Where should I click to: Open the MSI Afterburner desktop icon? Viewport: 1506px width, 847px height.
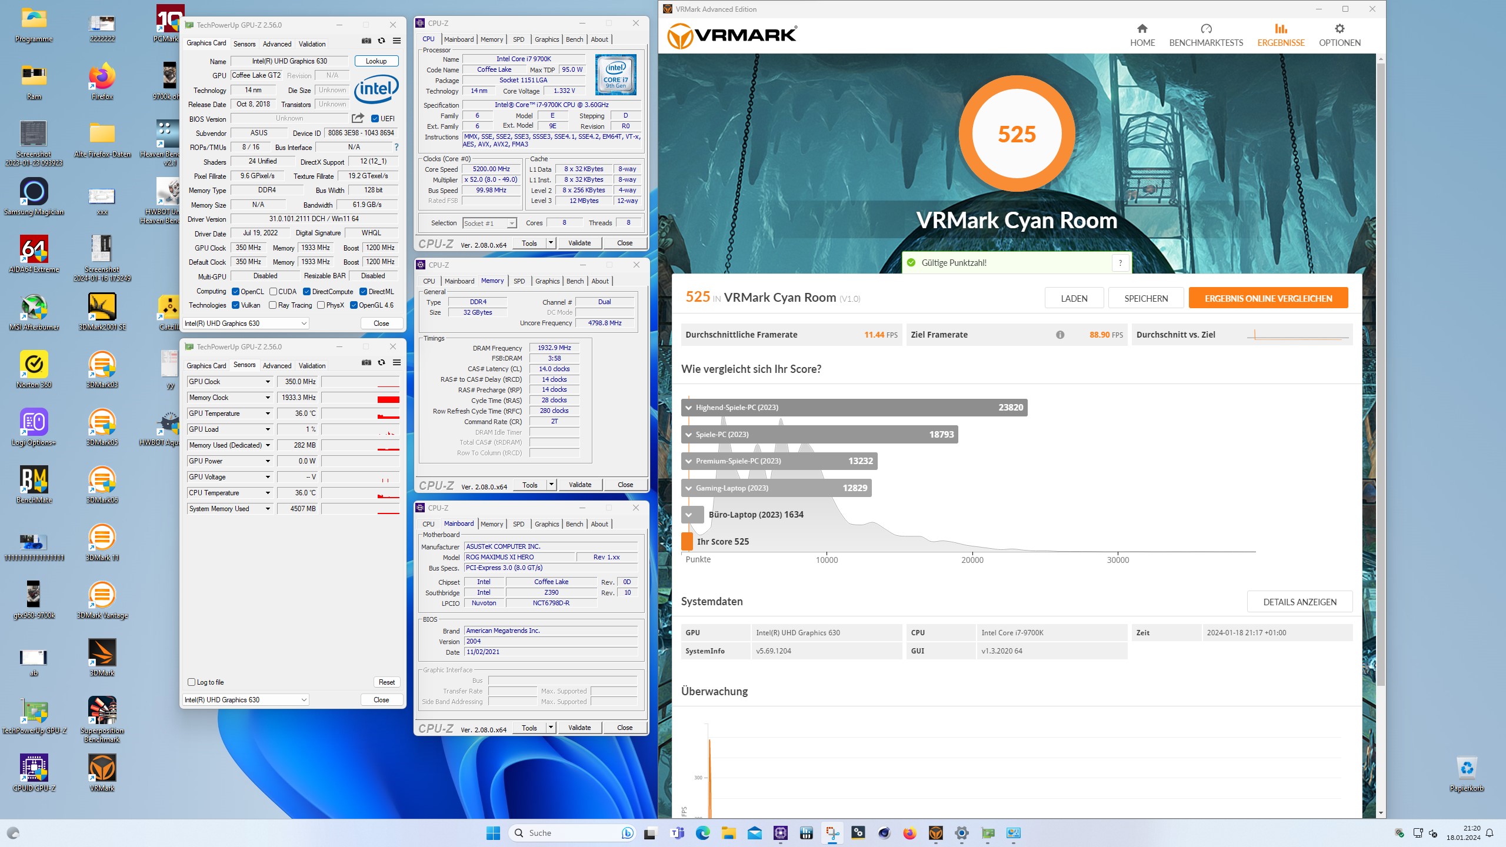click(x=34, y=312)
